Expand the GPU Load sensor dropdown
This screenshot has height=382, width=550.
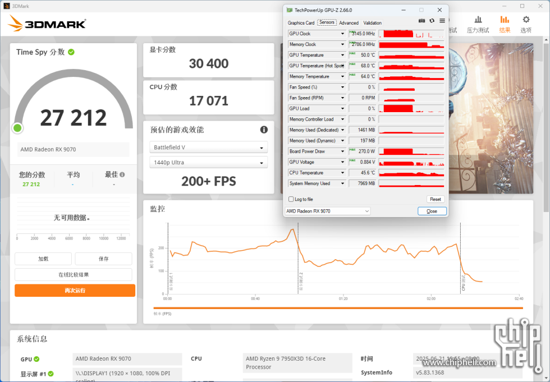click(343, 109)
